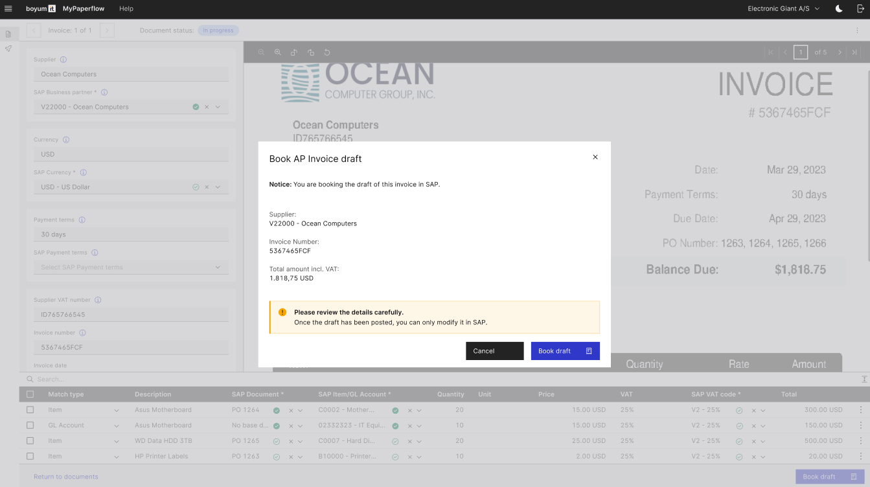Rotate the invoice preview left
870x487 pixels.
[x=294, y=52]
